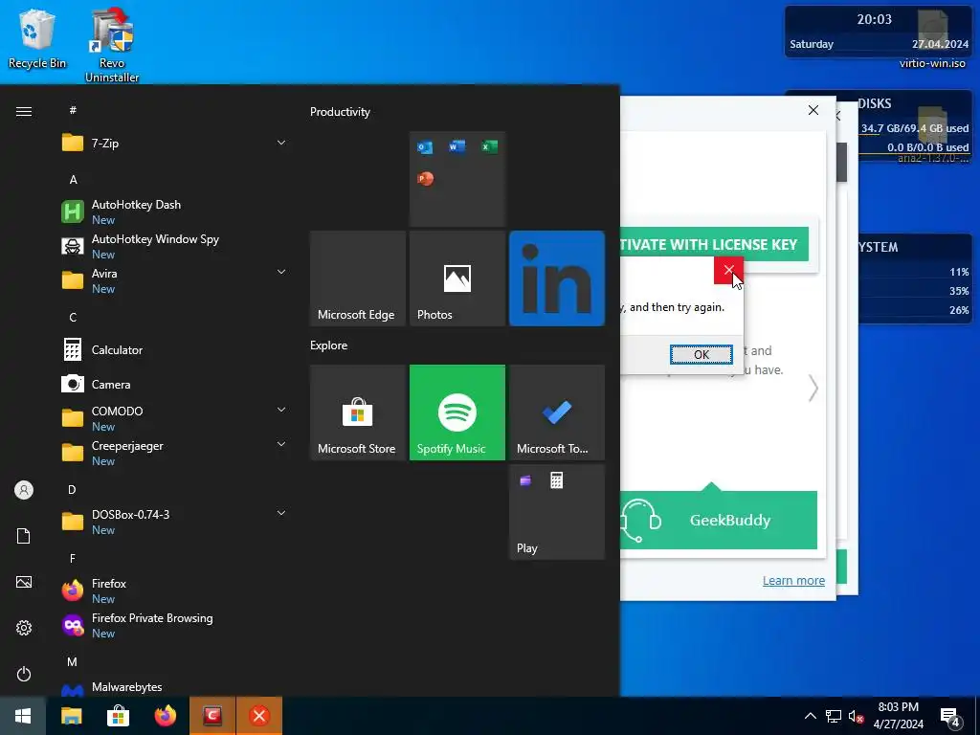Open the user account icon in Start
The height and width of the screenshot is (735, 980).
(x=24, y=490)
